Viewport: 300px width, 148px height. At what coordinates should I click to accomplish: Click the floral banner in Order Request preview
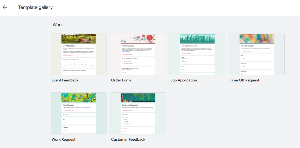click(138, 38)
